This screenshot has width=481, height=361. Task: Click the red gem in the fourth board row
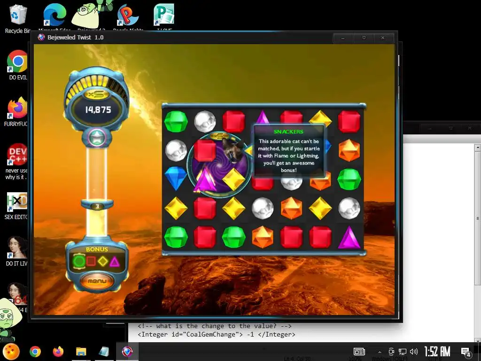[205, 208]
